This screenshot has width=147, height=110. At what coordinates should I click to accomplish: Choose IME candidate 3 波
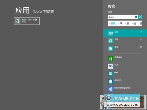pos(127,23)
